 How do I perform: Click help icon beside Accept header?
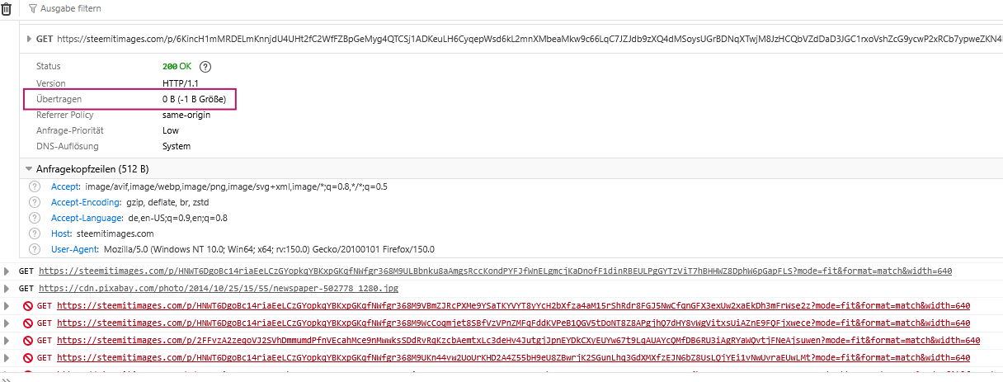[35, 186]
